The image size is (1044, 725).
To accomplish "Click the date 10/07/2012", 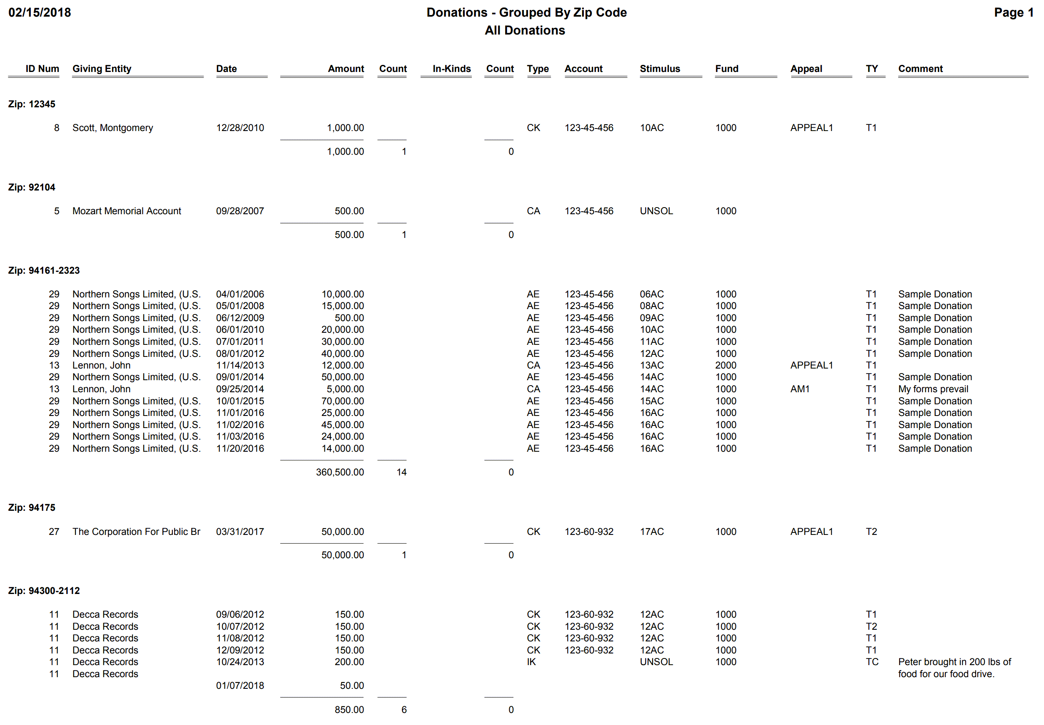I will click(240, 626).
